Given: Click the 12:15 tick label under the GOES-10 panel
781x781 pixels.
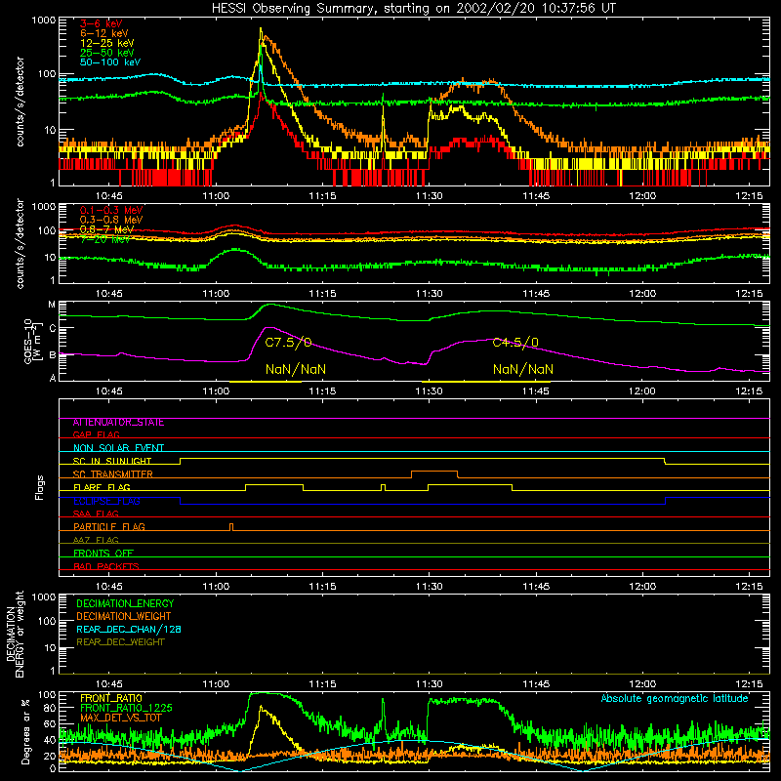Looking at the screenshot, I should tap(749, 391).
